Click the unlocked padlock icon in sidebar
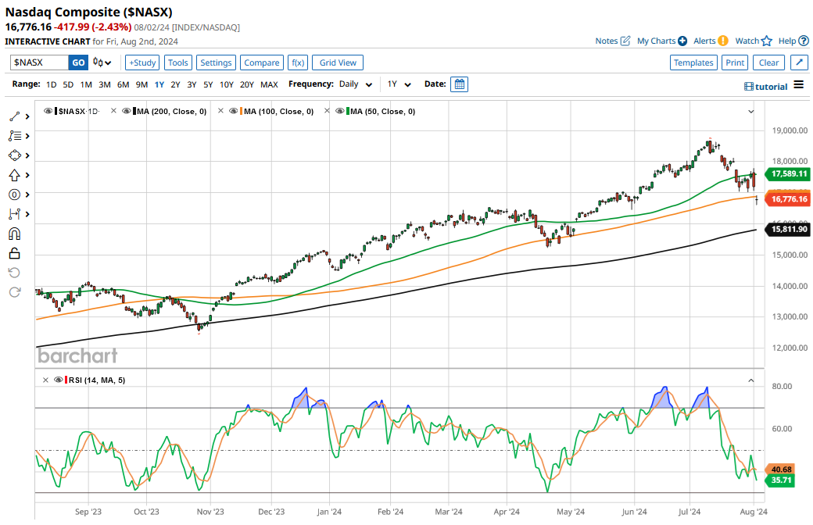Viewport: 813px width, 525px height. click(x=14, y=253)
